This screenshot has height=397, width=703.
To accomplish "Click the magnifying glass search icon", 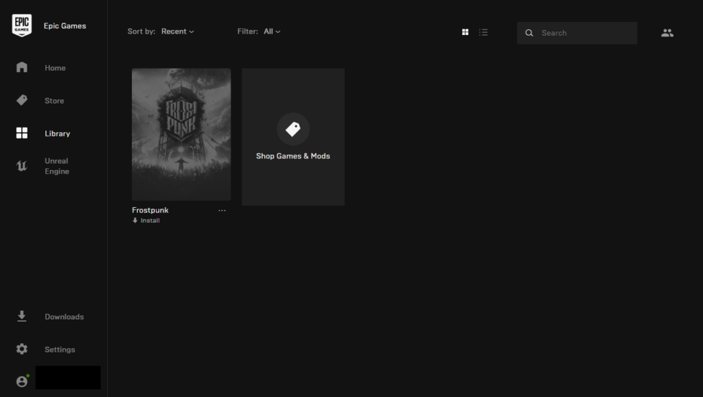I will [529, 33].
